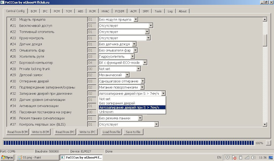Switch to the TCM tab
274x161 pixels.
tap(69, 11)
